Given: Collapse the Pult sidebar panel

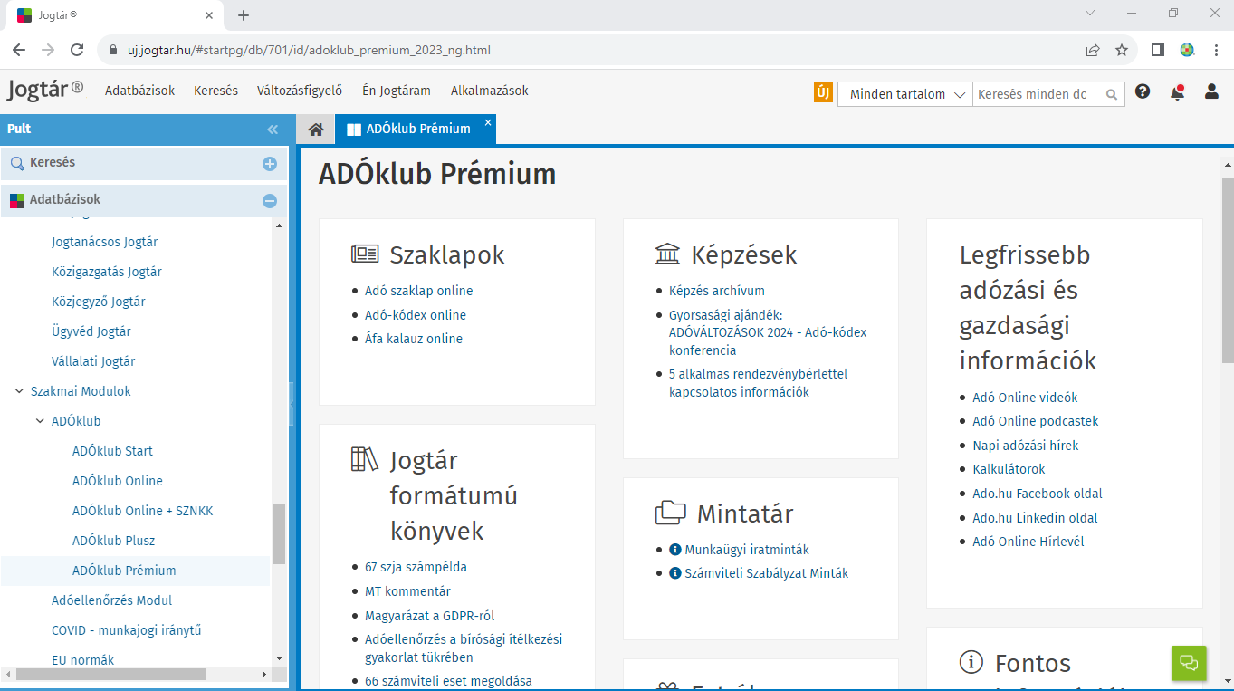Looking at the screenshot, I should (273, 130).
